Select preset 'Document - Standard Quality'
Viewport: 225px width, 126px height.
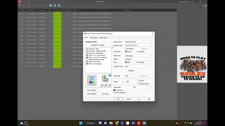tap(97, 51)
